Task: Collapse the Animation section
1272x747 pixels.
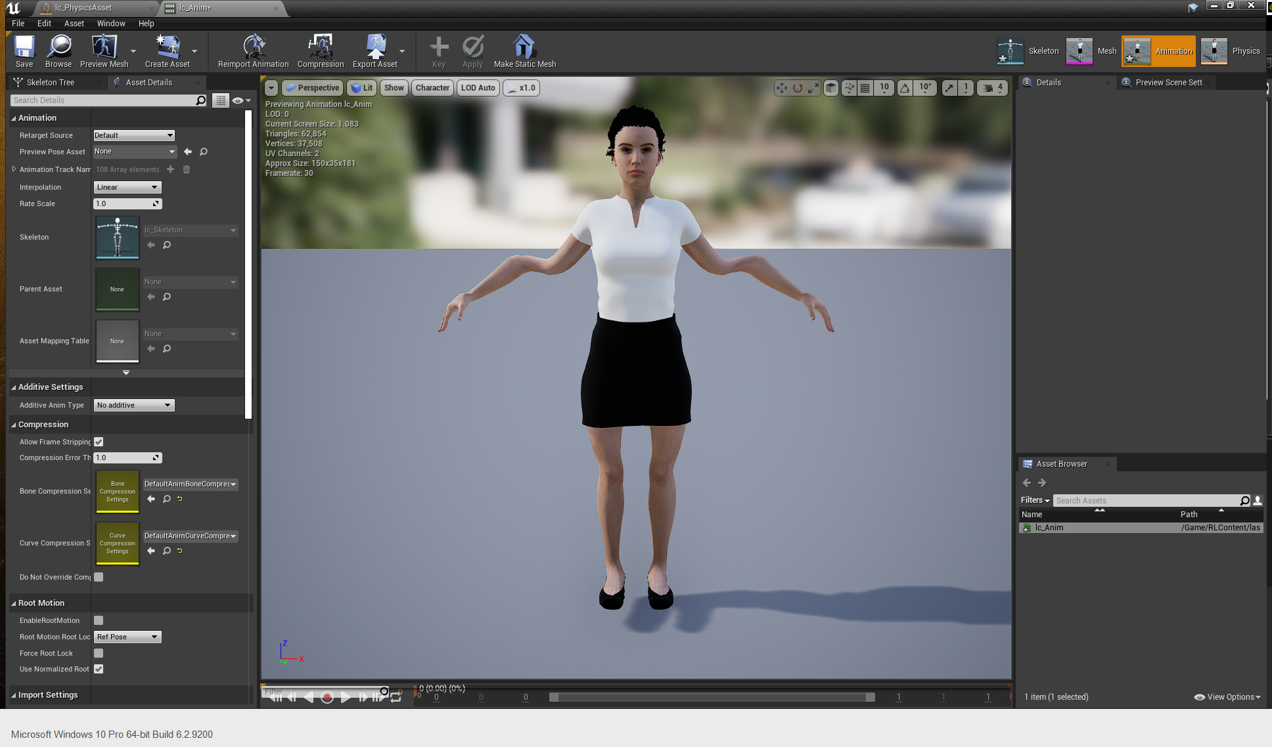Action: (13, 118)
